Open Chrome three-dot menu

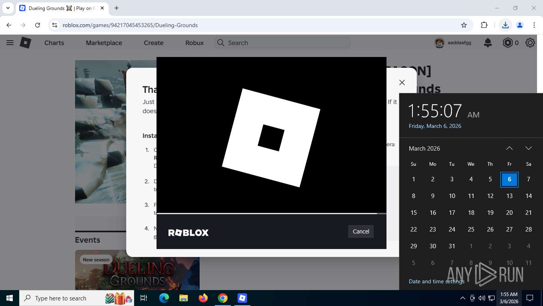[534, 25]
